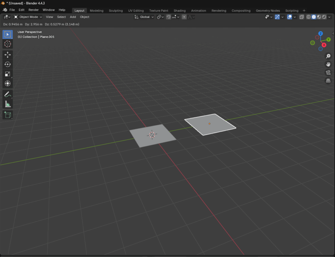Viewport: 335px width, 257px height.
Task: Click the negative Z axis gizmo circle
Action: pos(321,49)
